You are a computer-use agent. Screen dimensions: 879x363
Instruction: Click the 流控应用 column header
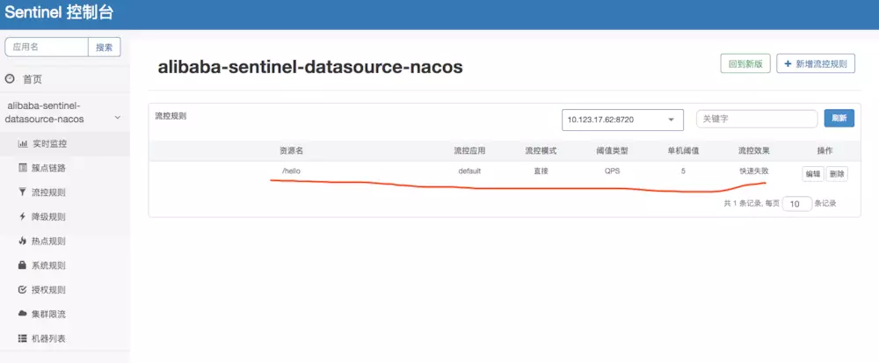[469, 150]
